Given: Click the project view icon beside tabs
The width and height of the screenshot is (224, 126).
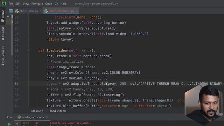Looking at the screenshot, I should tap(11, 11).
